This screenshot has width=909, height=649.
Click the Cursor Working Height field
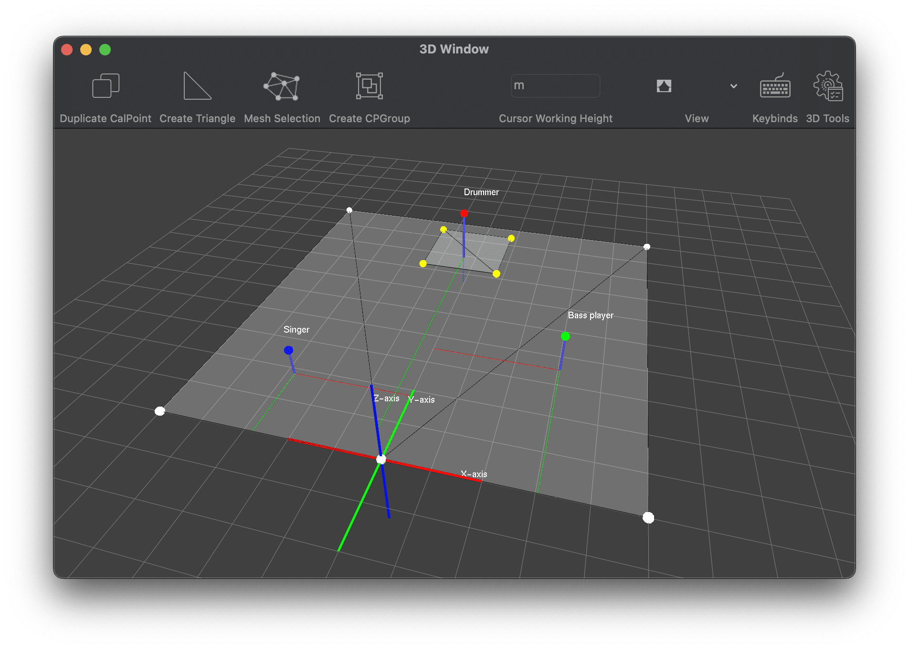pos(555,86)
